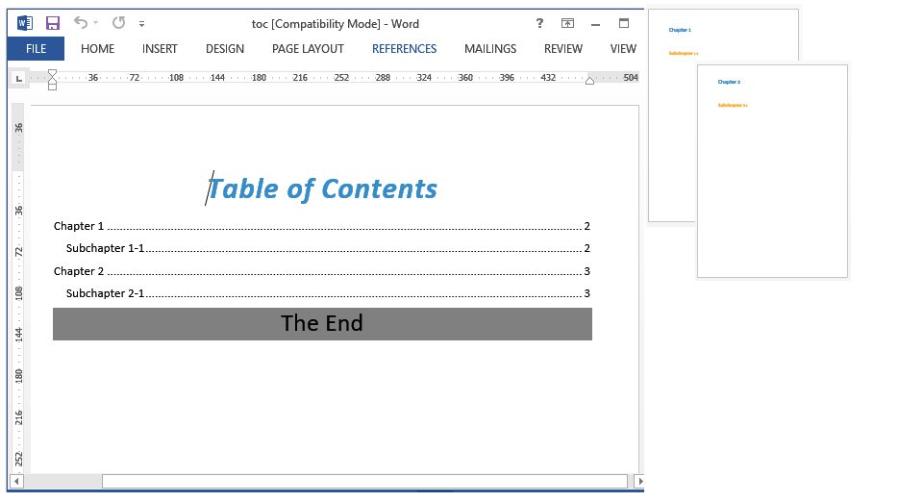Expand the Undo history dropdown arrow
923x502 pixels.
[x=96, y=23]
